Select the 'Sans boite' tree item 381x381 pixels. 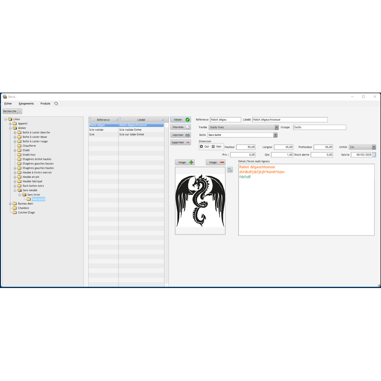[x=38, y=199]
